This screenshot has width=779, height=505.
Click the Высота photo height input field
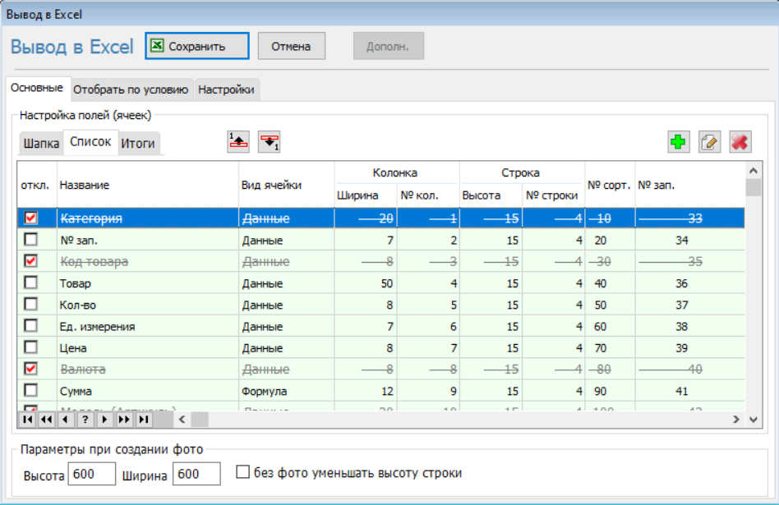92,474
